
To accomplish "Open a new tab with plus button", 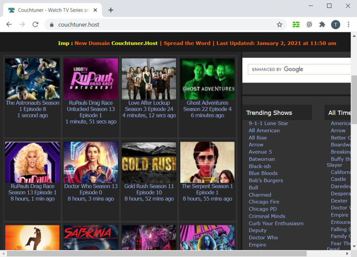I will click(111, 10).
